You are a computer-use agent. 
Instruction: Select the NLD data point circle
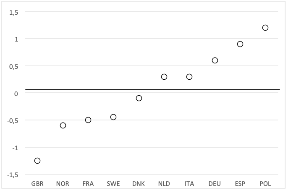point(164,77)
